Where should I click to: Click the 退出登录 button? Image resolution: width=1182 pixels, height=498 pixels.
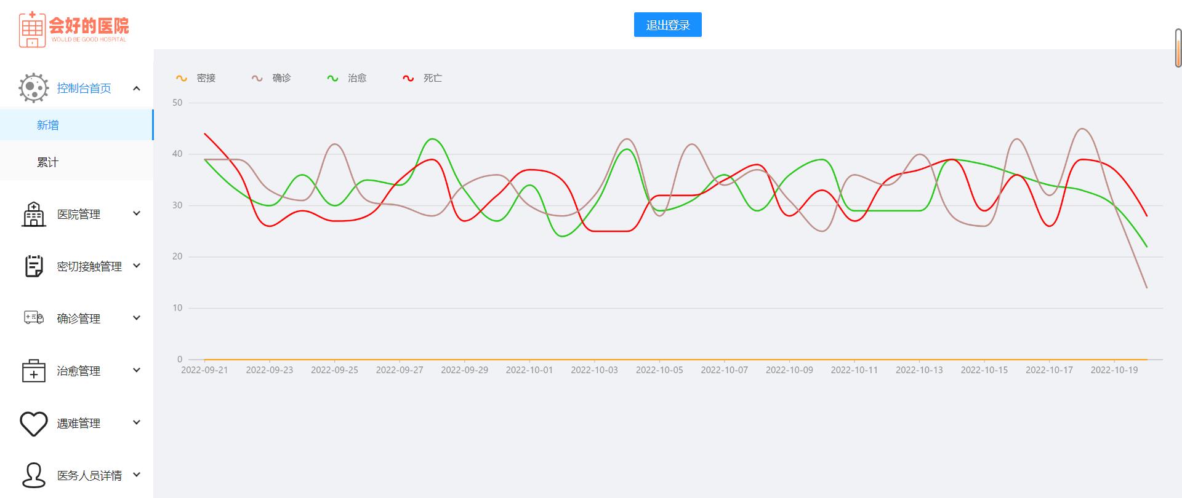point(667,25)
